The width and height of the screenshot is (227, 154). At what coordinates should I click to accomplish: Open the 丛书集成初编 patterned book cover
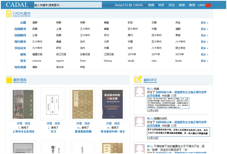tap(83, 104)
